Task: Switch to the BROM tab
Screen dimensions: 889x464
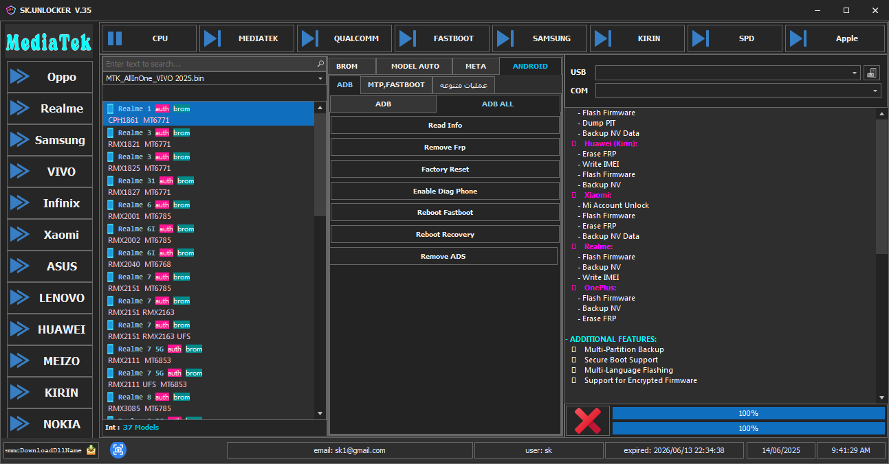Action: click(x=353, y=67)
